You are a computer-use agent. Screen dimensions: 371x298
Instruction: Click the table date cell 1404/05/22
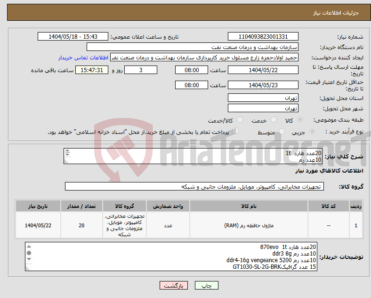click(38, 225)
